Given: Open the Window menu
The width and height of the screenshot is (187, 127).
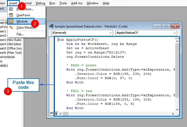Looking at the screenshot, I should 92,3.
